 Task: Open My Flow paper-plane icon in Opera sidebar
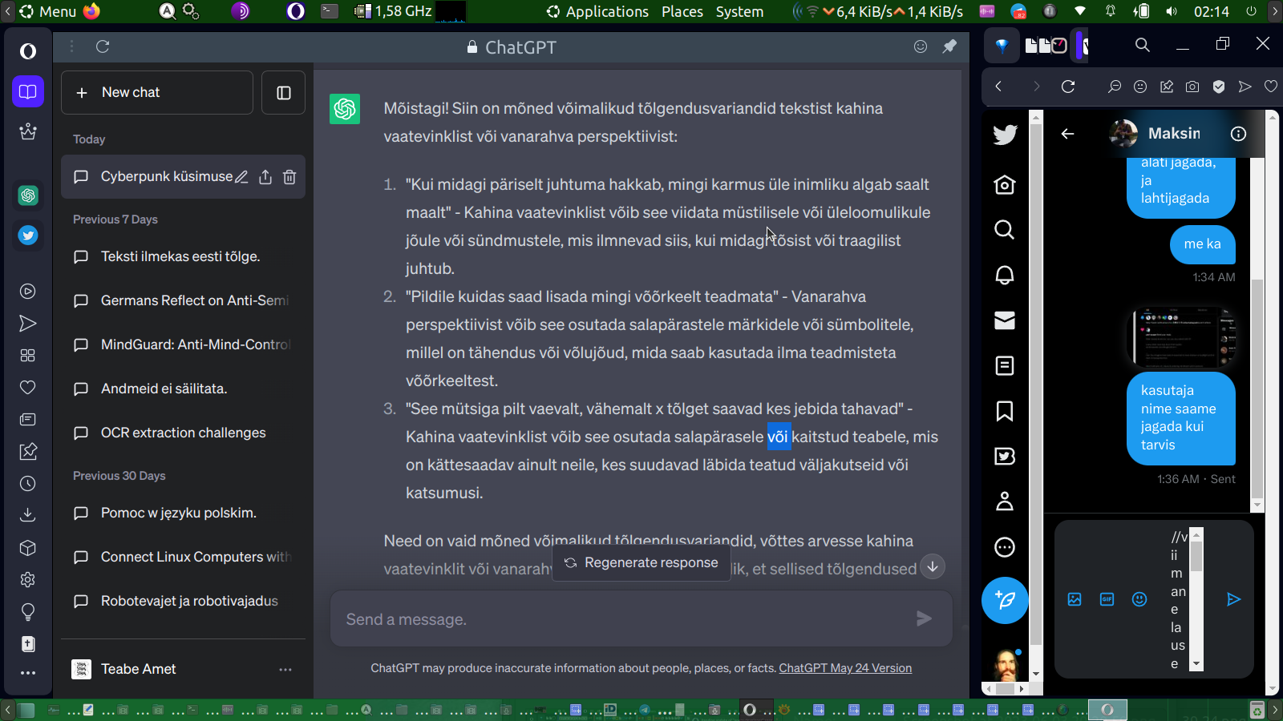tap(28, 324)
